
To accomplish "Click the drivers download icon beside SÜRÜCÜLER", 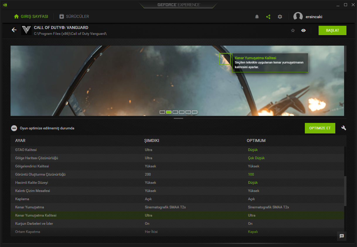I will click(62, 16).
